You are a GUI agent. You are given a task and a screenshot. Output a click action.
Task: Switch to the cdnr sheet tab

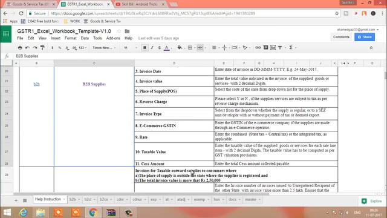pos(120,199)
